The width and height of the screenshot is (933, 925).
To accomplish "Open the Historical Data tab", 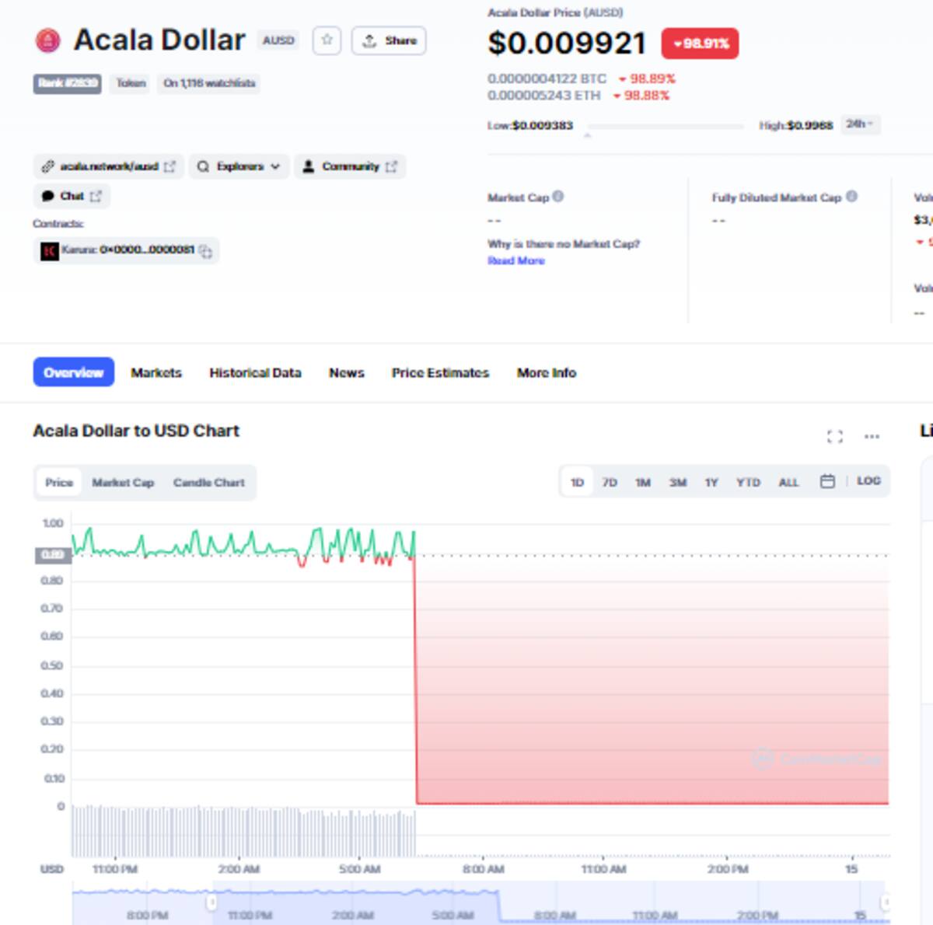I will (255, 372).
